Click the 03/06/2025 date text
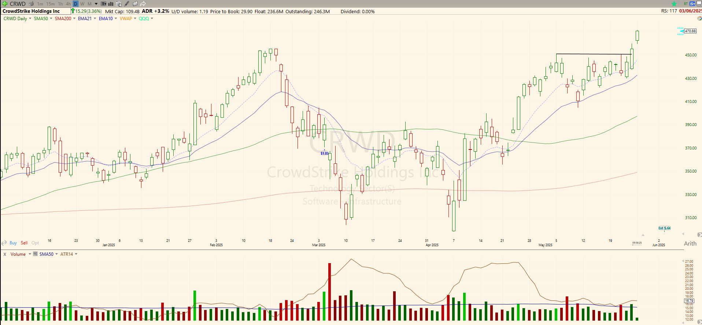The width and height of the screenshot is (702, 325). coord(690,11)
